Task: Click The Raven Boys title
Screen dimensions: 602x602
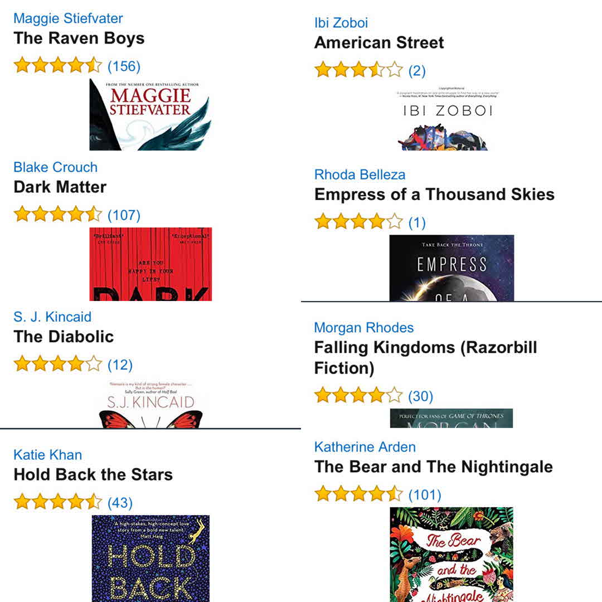Action: pyautogui.click(x=79, y=38)
